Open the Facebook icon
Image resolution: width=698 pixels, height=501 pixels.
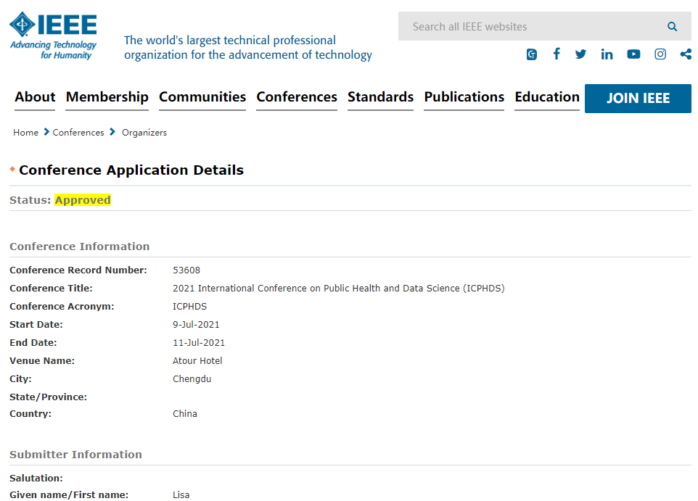point(557,54)
